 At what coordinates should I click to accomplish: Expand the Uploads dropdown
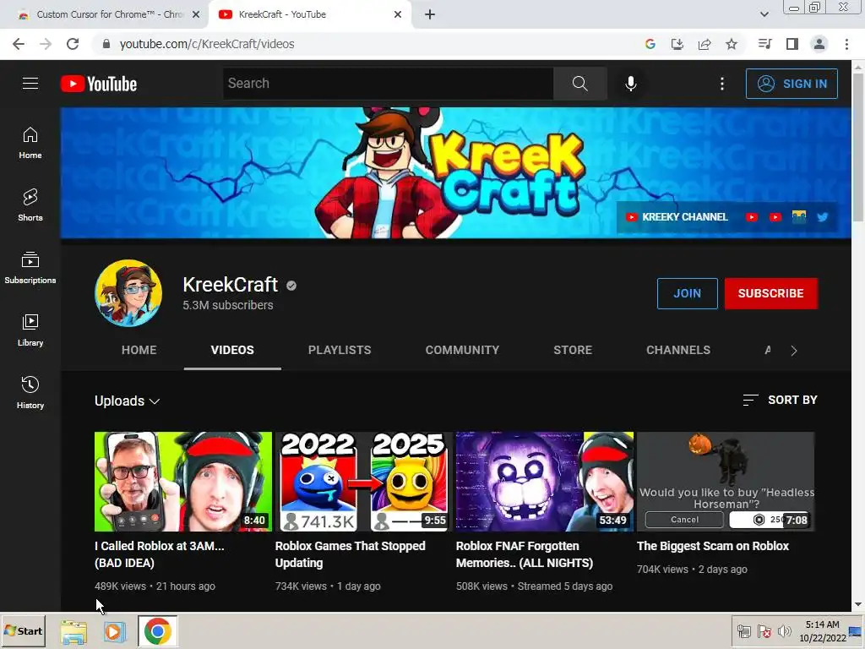point(127,401)
